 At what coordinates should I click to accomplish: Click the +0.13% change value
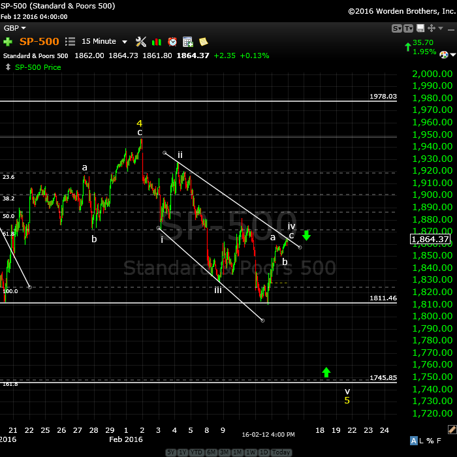click(255, 55)
